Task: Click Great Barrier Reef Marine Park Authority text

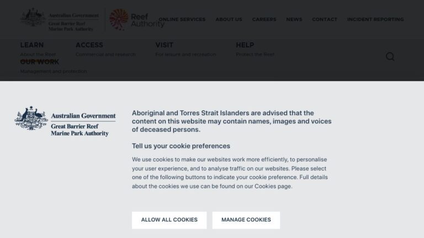Action: tap(79, 130)
